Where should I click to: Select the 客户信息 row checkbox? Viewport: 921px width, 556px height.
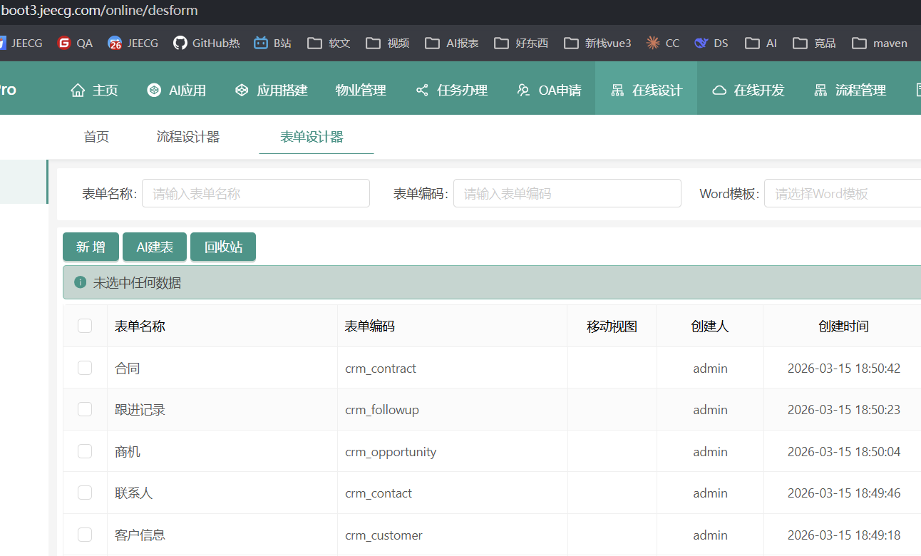coord(85,535)
